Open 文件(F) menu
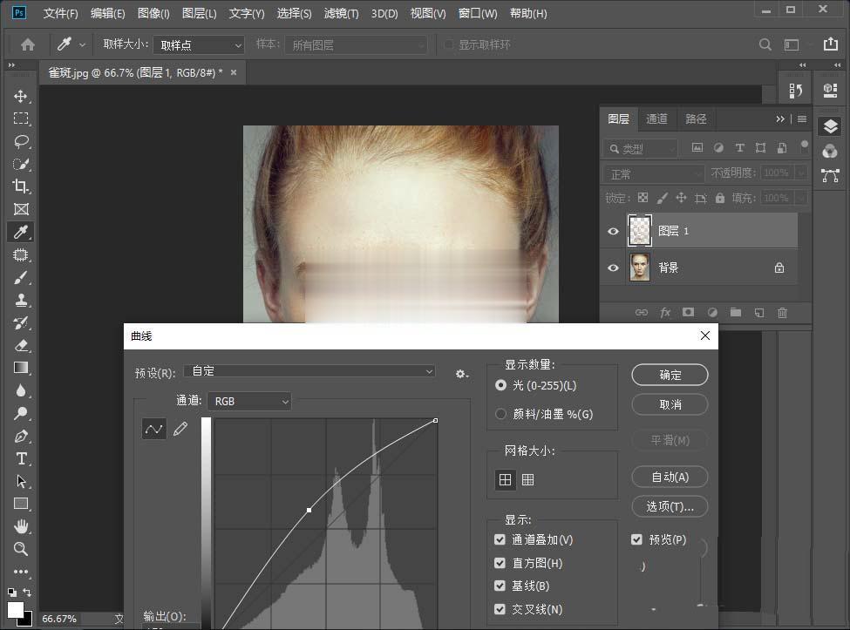 61,13
